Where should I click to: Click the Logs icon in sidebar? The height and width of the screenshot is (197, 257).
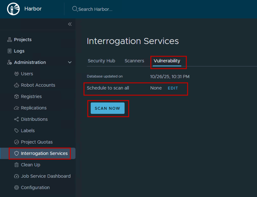[x=10, y=51]
